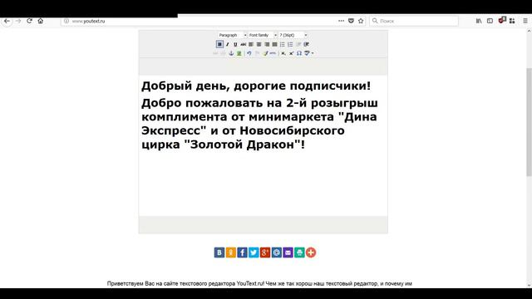Open the HTML source editor
The width and height of the screenshot is (532, 299).
273,53
